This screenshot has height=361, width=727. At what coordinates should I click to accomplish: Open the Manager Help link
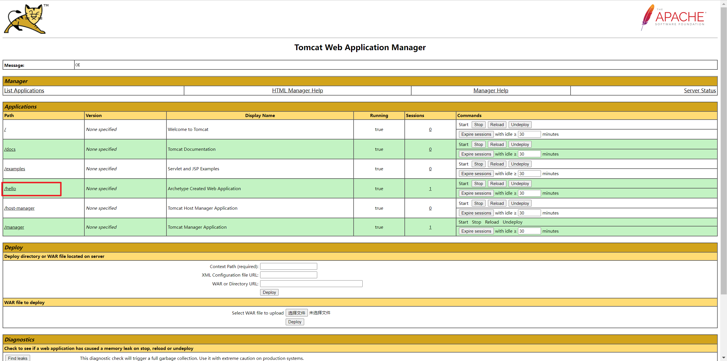pyautogui.click(x=491, y=90)
